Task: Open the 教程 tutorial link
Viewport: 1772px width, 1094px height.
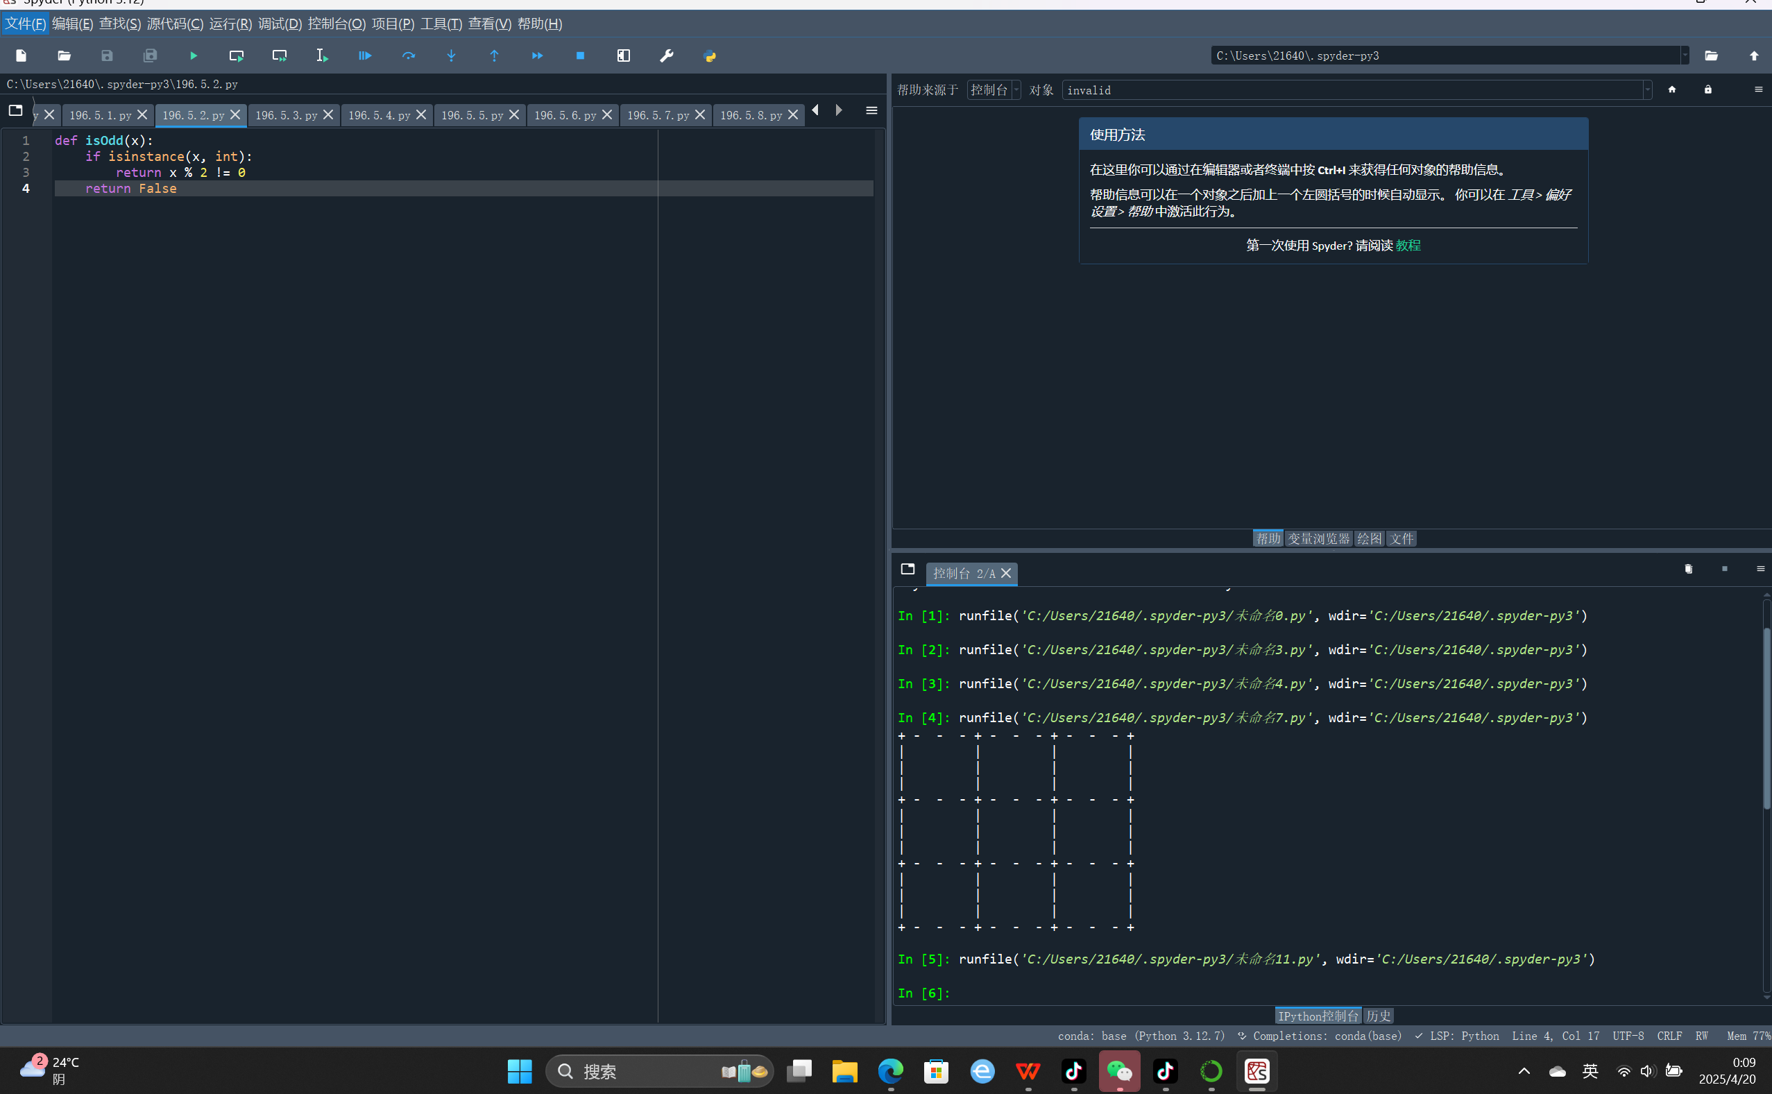Action: 1408,246
